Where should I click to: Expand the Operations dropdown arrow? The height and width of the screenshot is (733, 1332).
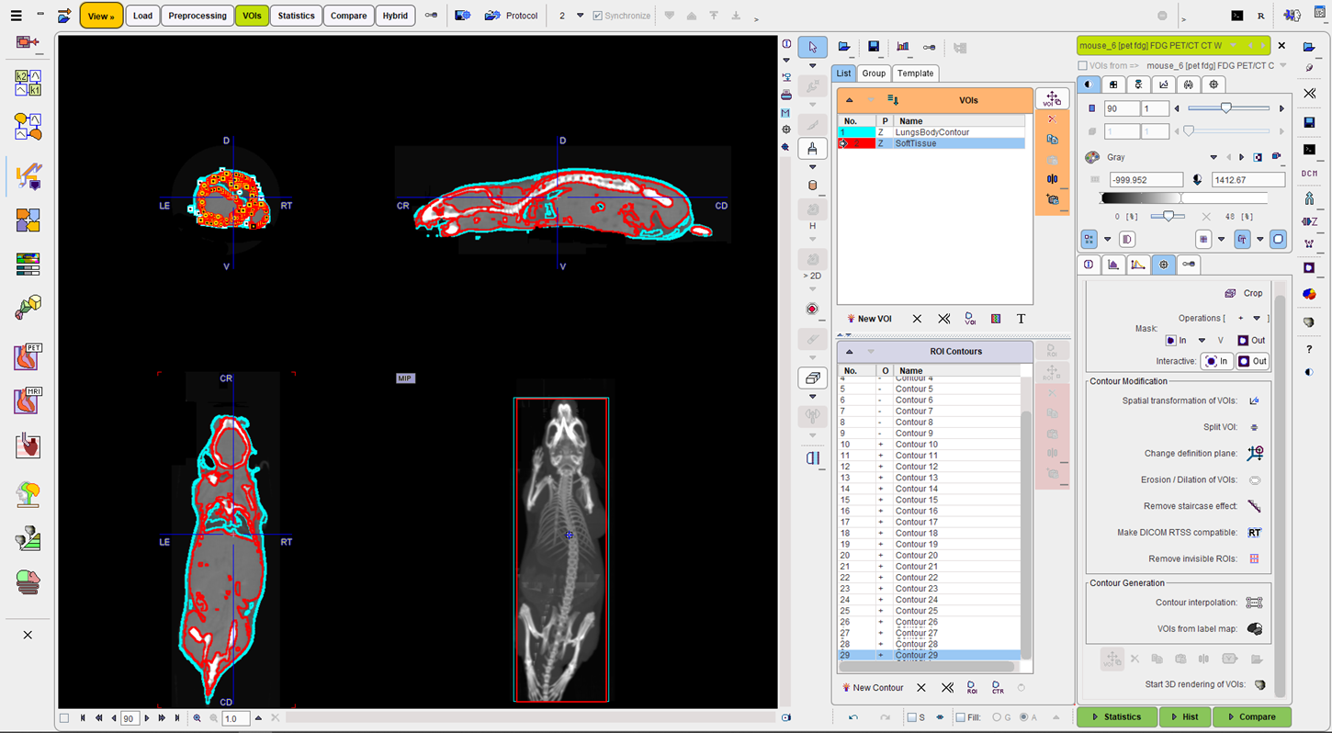coord(1257,318)
